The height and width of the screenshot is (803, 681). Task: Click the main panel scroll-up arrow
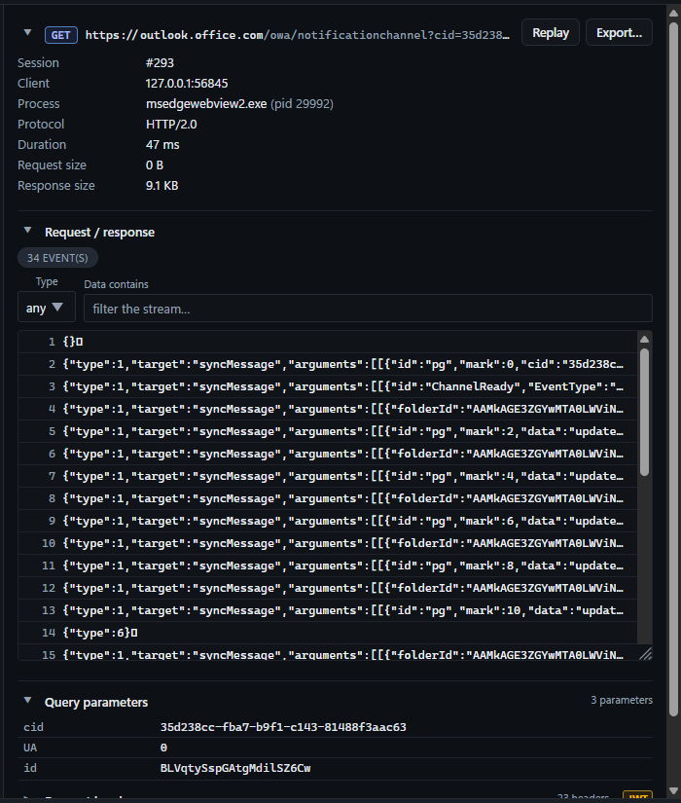pos(674,13)
